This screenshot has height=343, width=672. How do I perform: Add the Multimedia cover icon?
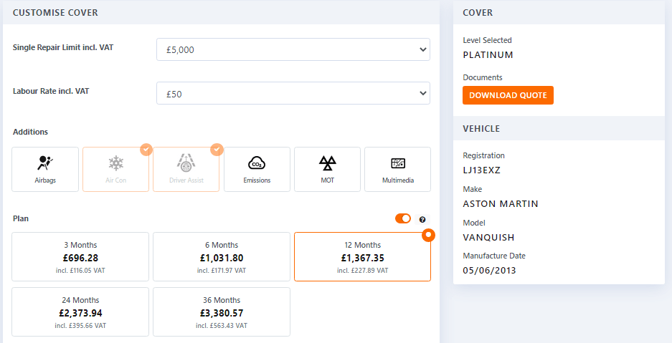(x=398, y=163)
